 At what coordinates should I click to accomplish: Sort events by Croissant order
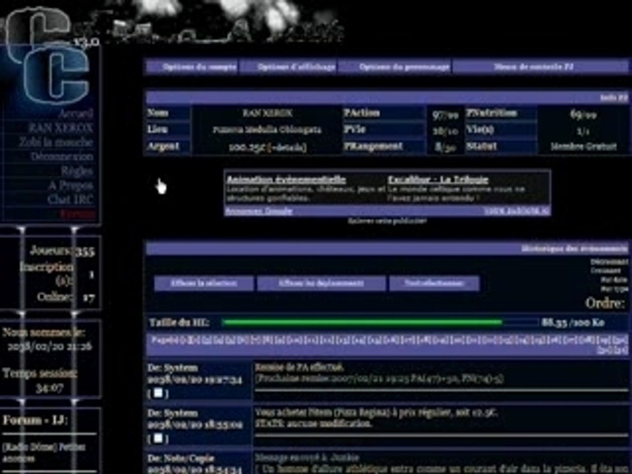(x=606, y=271)
